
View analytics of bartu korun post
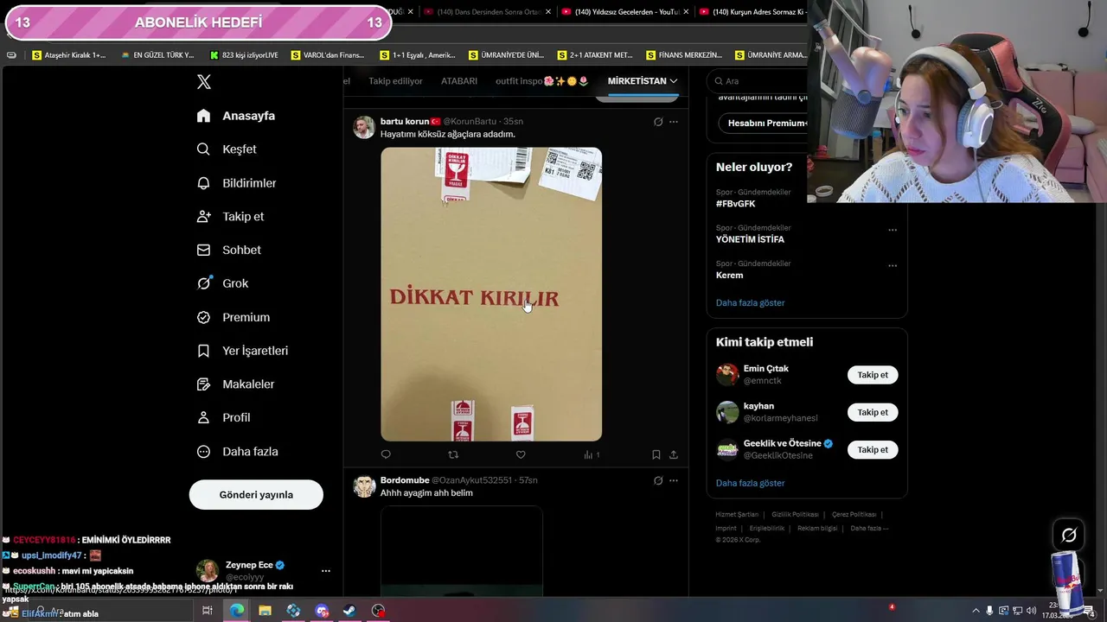(x=592, y=454)
